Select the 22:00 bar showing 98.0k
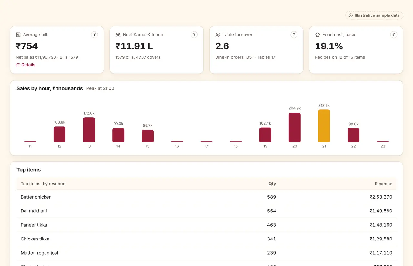The width and height of the screenshot is (413, 266). [x=353, y=135]
